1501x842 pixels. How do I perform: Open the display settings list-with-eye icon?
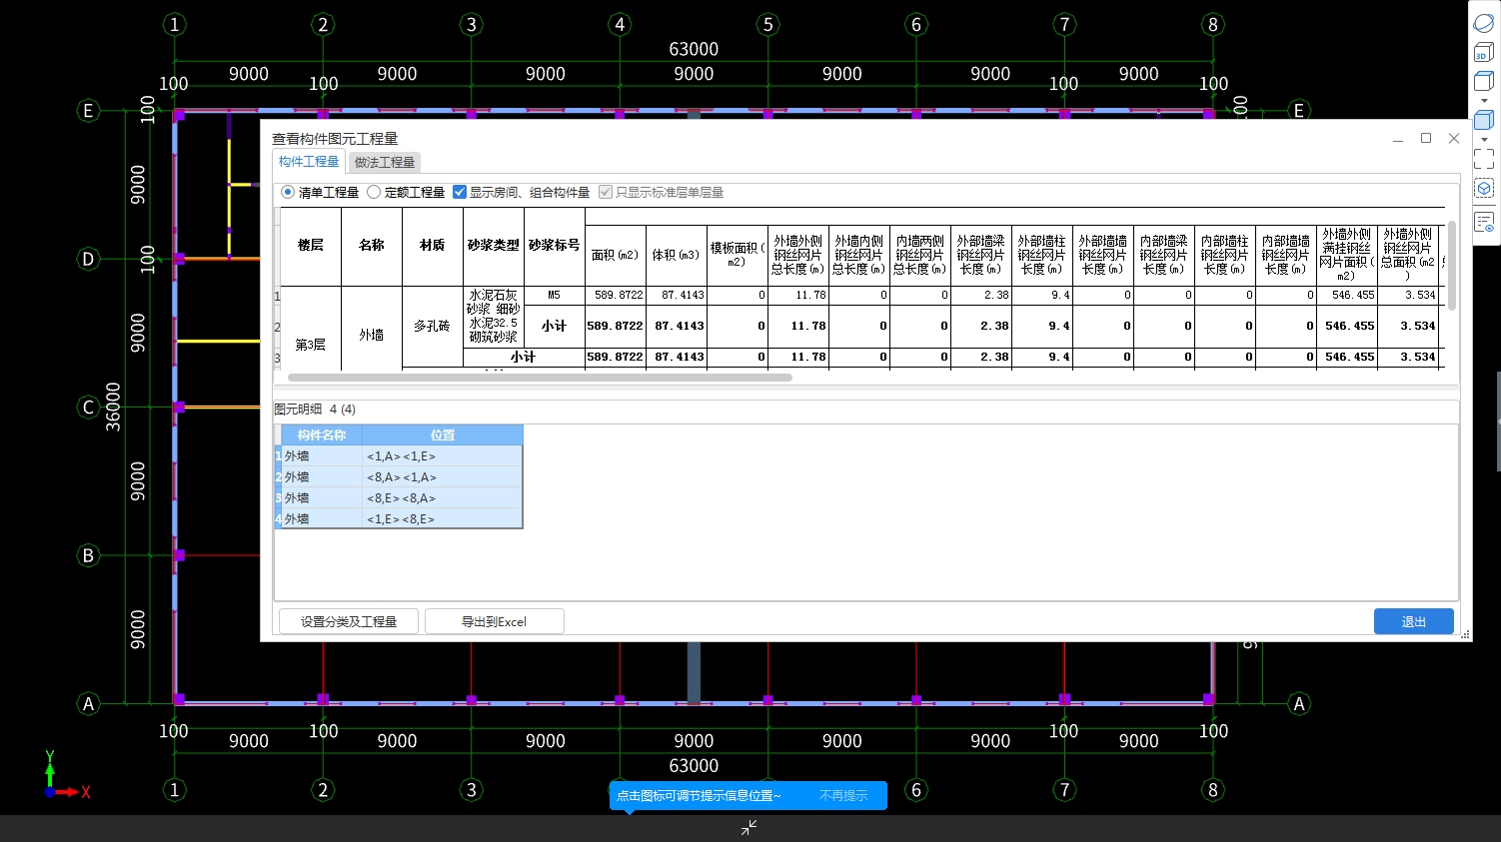click(x=1484, y=221)
